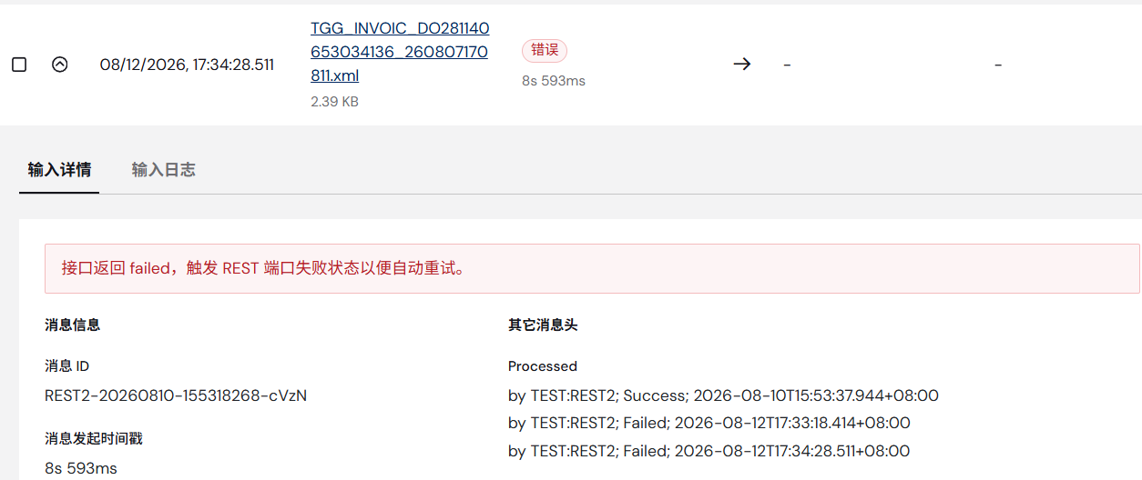
Task: Click the 08/12/2026, 17:34:28.511 timestamp
Action: [x=187, y=65]
